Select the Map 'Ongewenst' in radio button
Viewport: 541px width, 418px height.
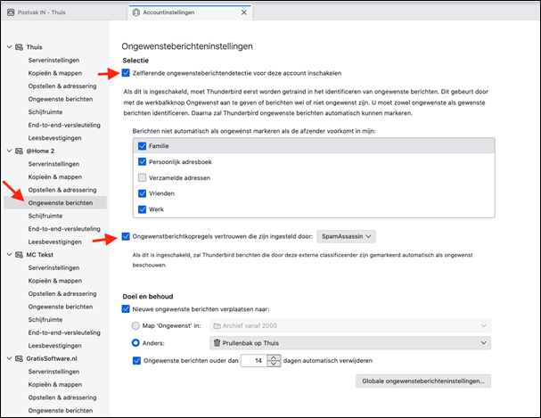click(136, 326)
